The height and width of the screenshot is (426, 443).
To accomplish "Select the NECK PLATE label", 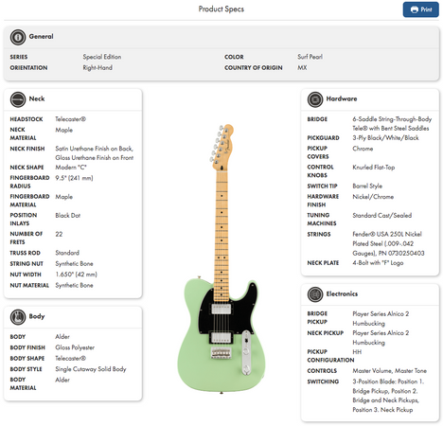I will point(323,263).
